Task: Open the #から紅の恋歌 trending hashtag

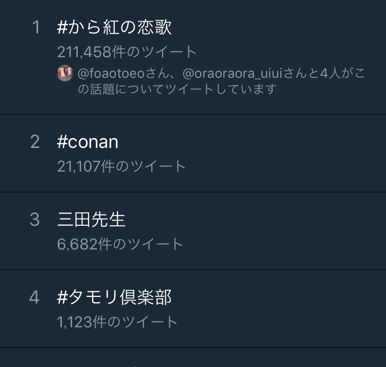Action: click(x=114, y=27)
